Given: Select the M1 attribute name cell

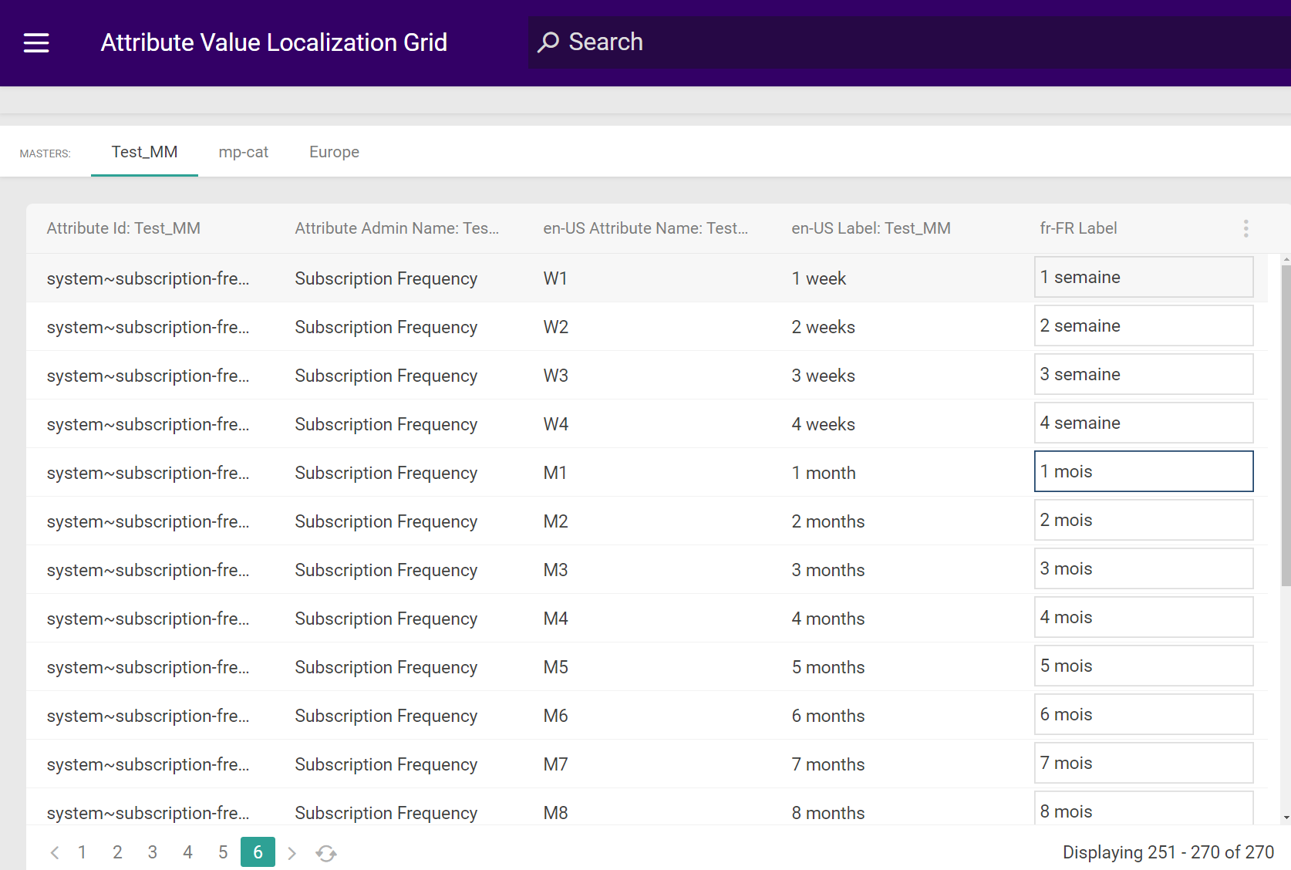Looking at the screenshot, I should click(x=555, y=473).
